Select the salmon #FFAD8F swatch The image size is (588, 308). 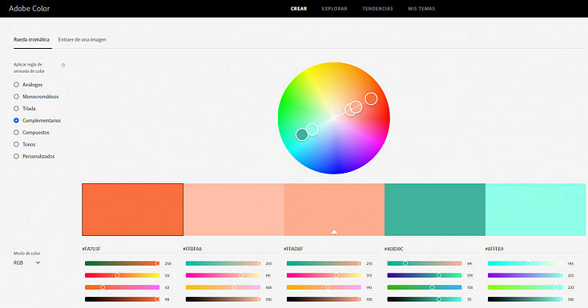pos(334,210)
